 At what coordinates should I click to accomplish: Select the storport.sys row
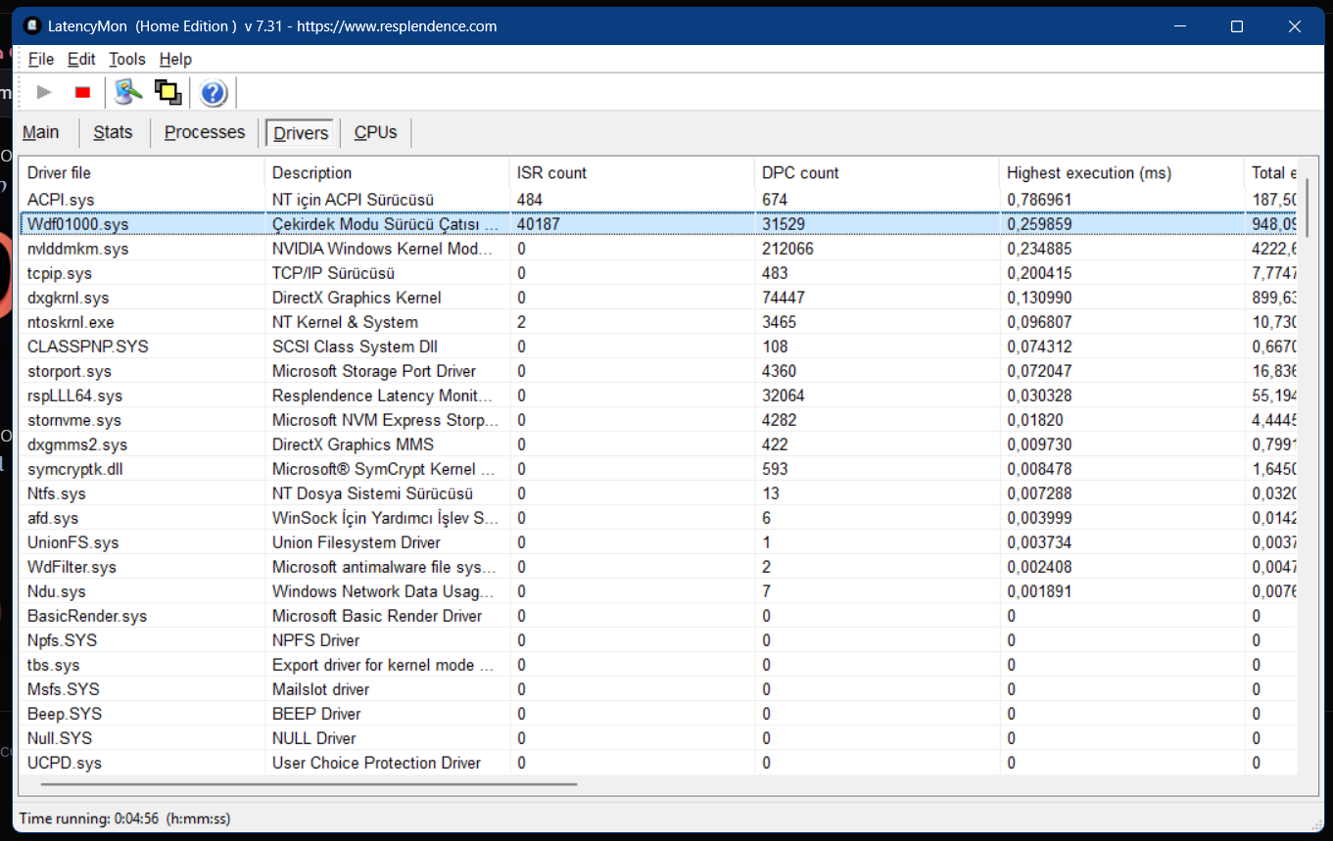point(658,371)
